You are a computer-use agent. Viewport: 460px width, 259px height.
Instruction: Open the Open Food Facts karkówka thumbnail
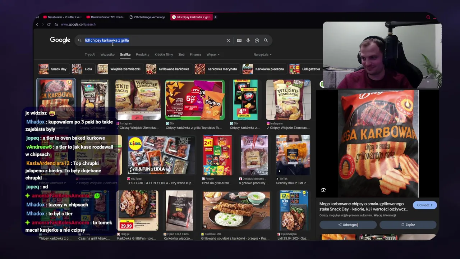pyautogui.click(x=179, y=210)
